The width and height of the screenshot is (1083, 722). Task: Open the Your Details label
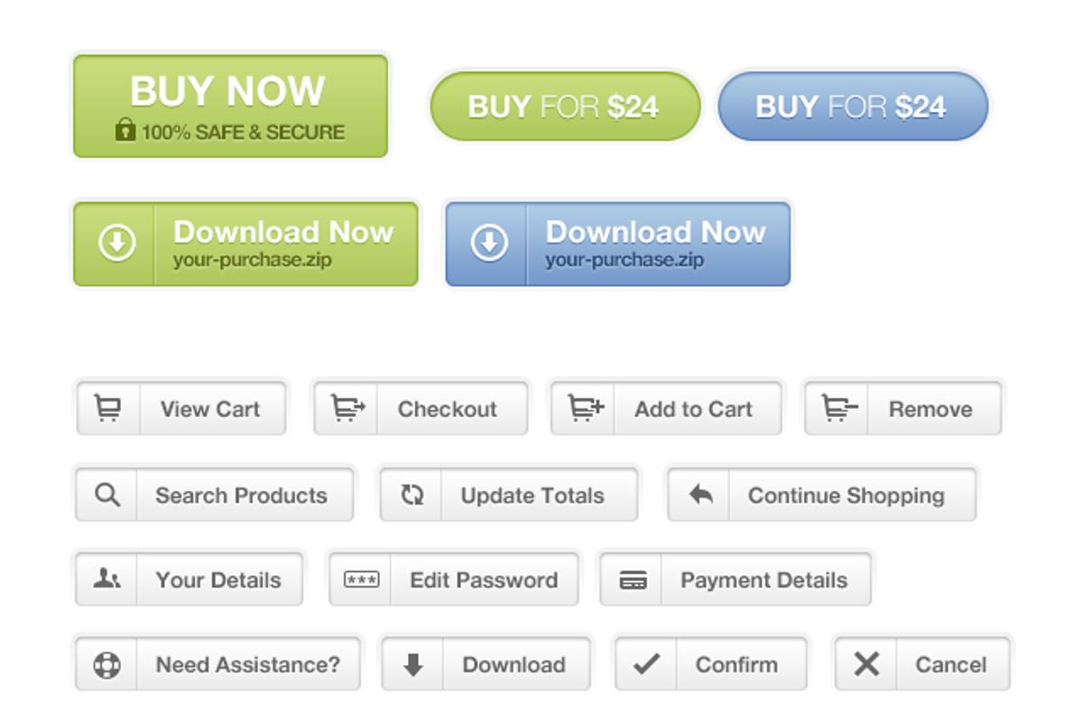click(x=218, y=580)
